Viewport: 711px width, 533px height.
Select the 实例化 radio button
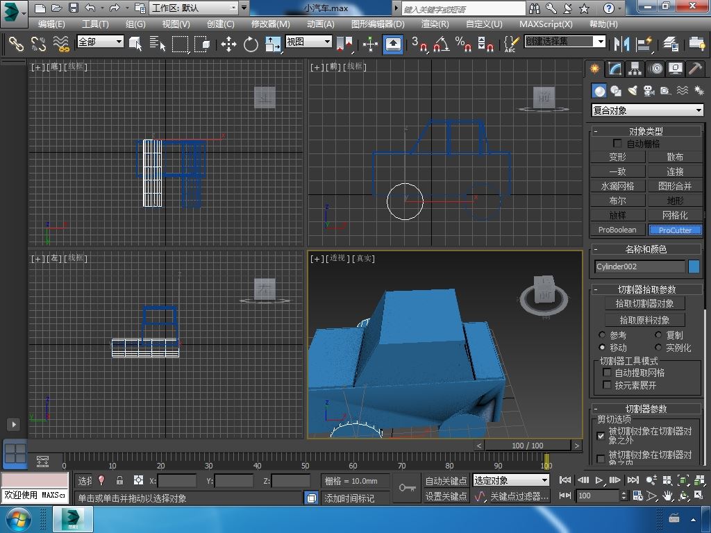click(658, 347)
